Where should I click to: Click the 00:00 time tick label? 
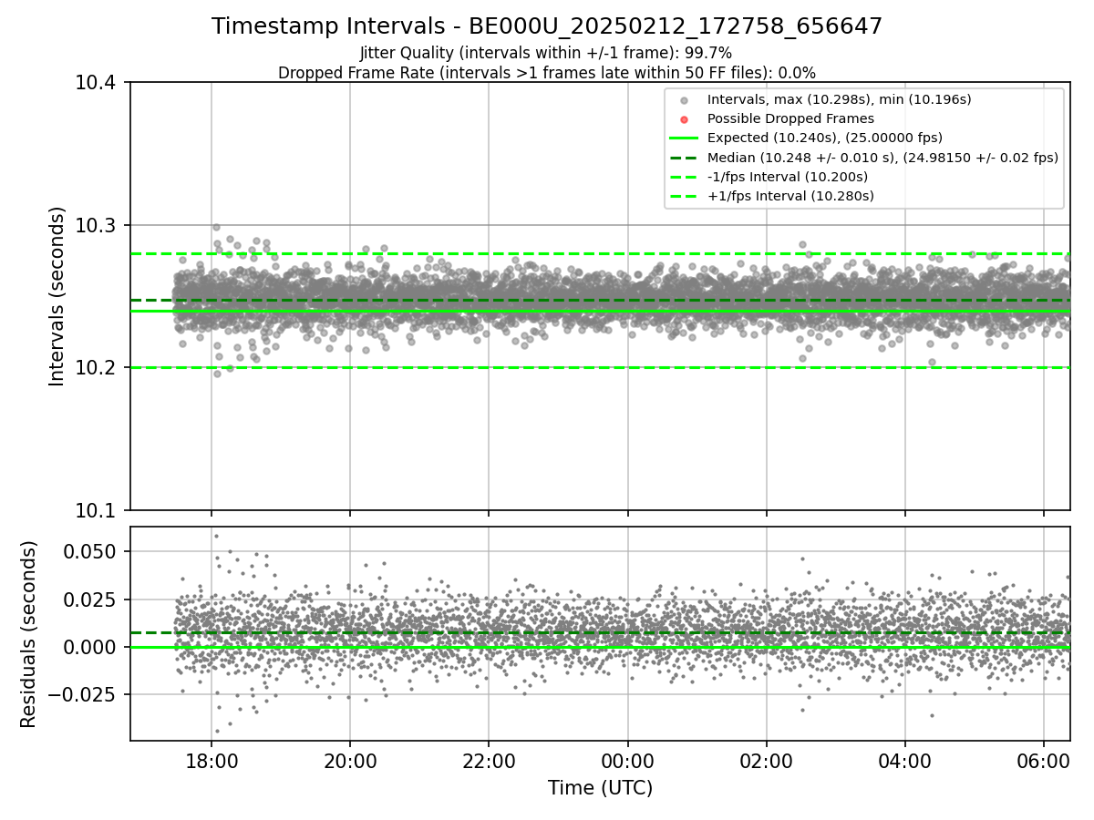[627, 760]
